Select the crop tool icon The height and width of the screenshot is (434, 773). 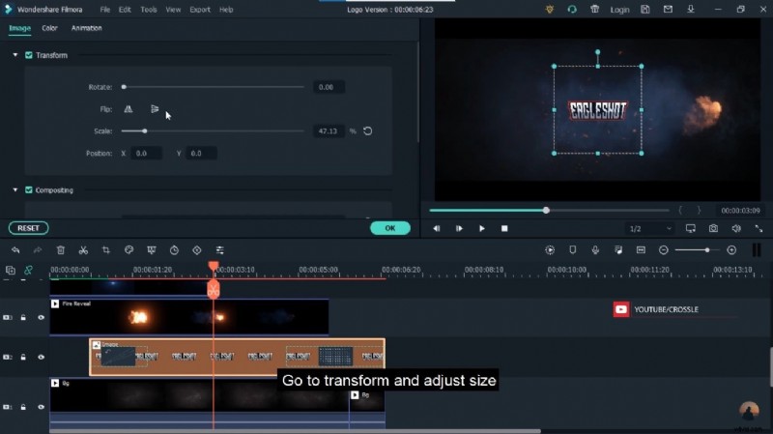coord(105,250)
